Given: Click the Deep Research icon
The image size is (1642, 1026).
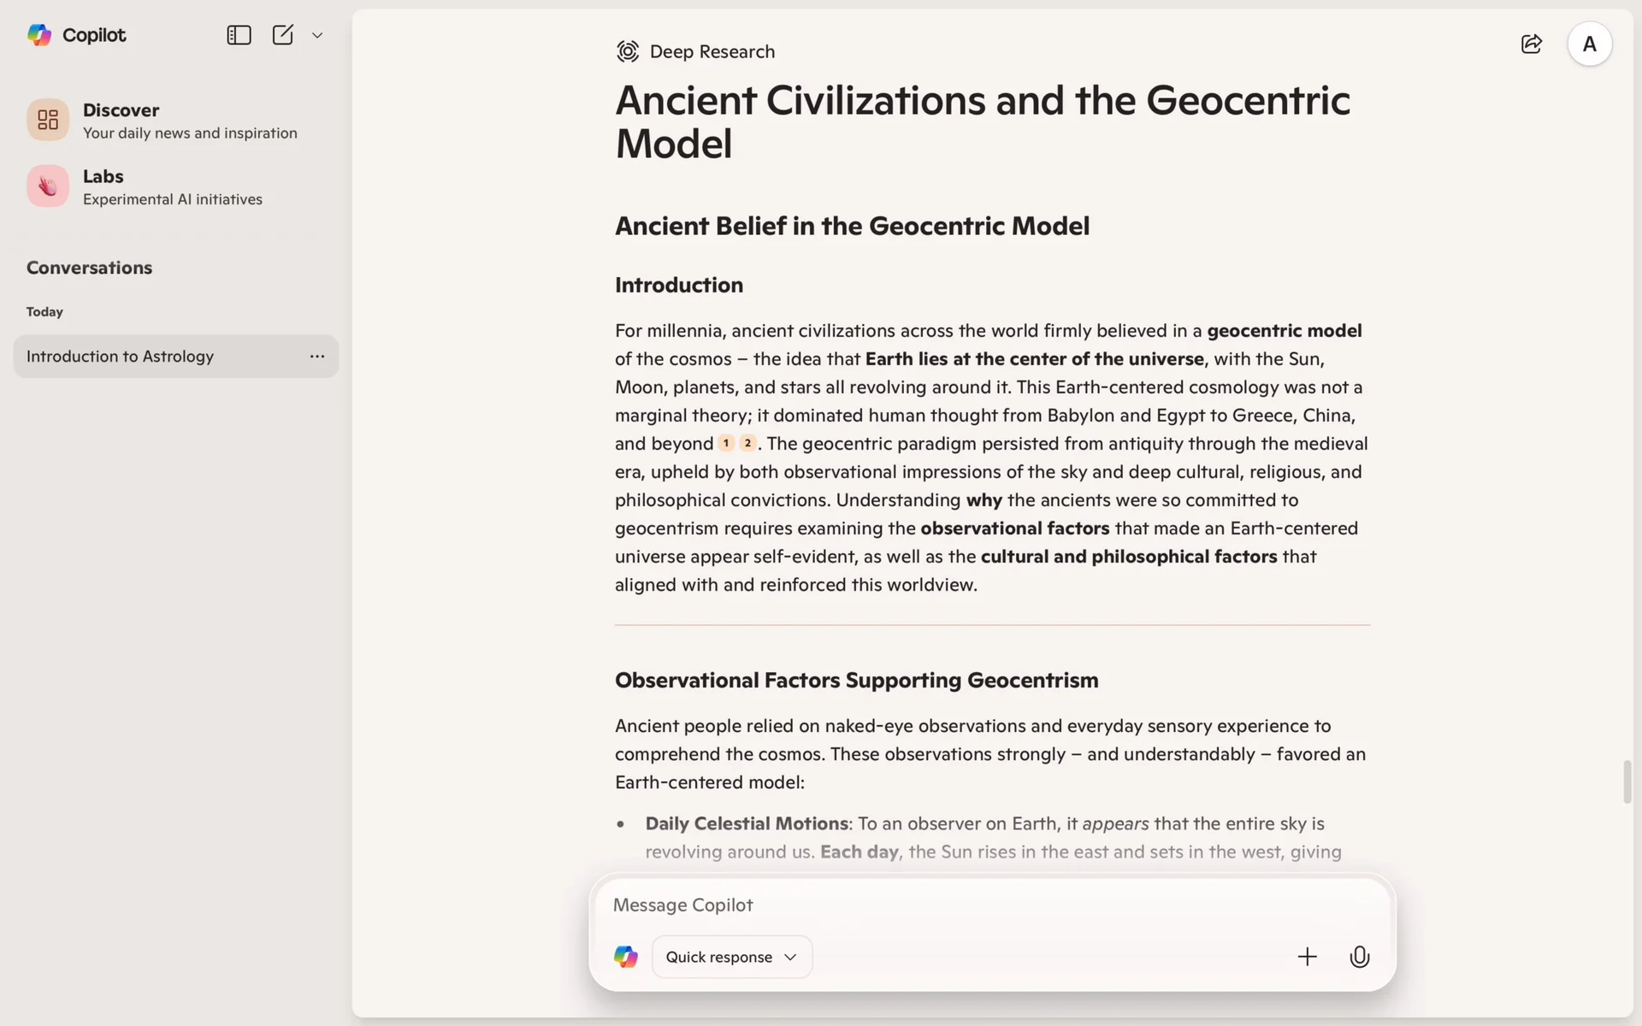Looking at the screenshot, I should (x=628, y=51).
